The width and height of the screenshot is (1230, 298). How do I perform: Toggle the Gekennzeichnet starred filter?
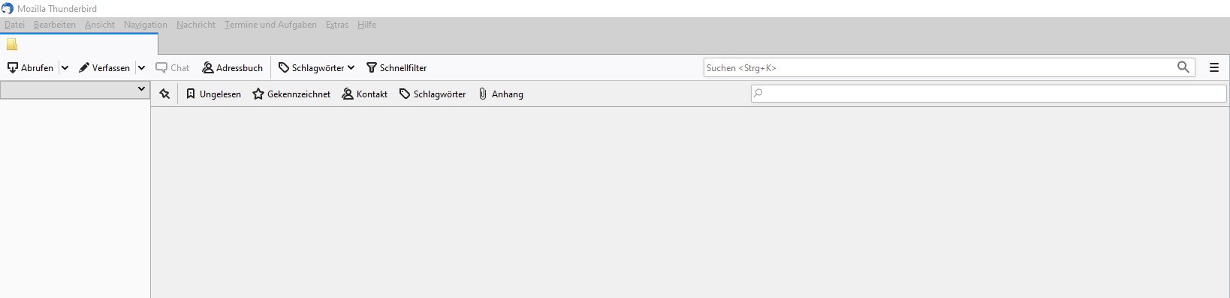(291, 94)
